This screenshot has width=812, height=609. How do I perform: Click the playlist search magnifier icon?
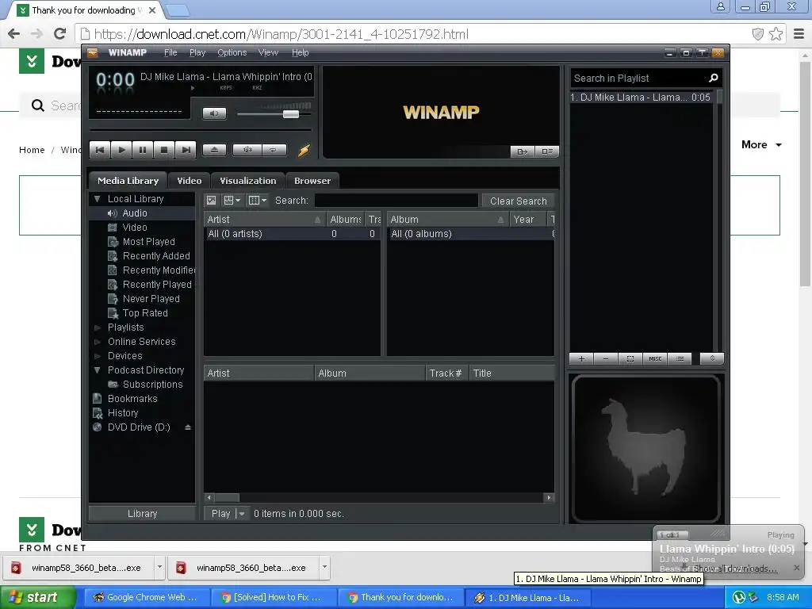[713, 79]
